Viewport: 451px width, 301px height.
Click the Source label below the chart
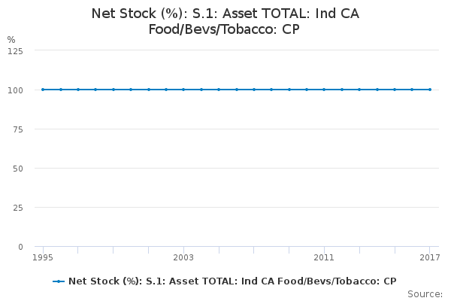tap(425, 294)
